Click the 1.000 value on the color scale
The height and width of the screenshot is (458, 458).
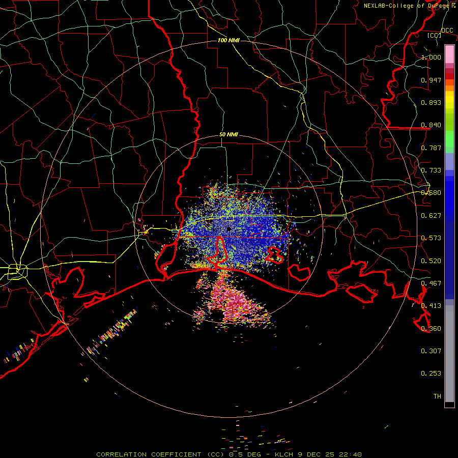tap(431, 57)
